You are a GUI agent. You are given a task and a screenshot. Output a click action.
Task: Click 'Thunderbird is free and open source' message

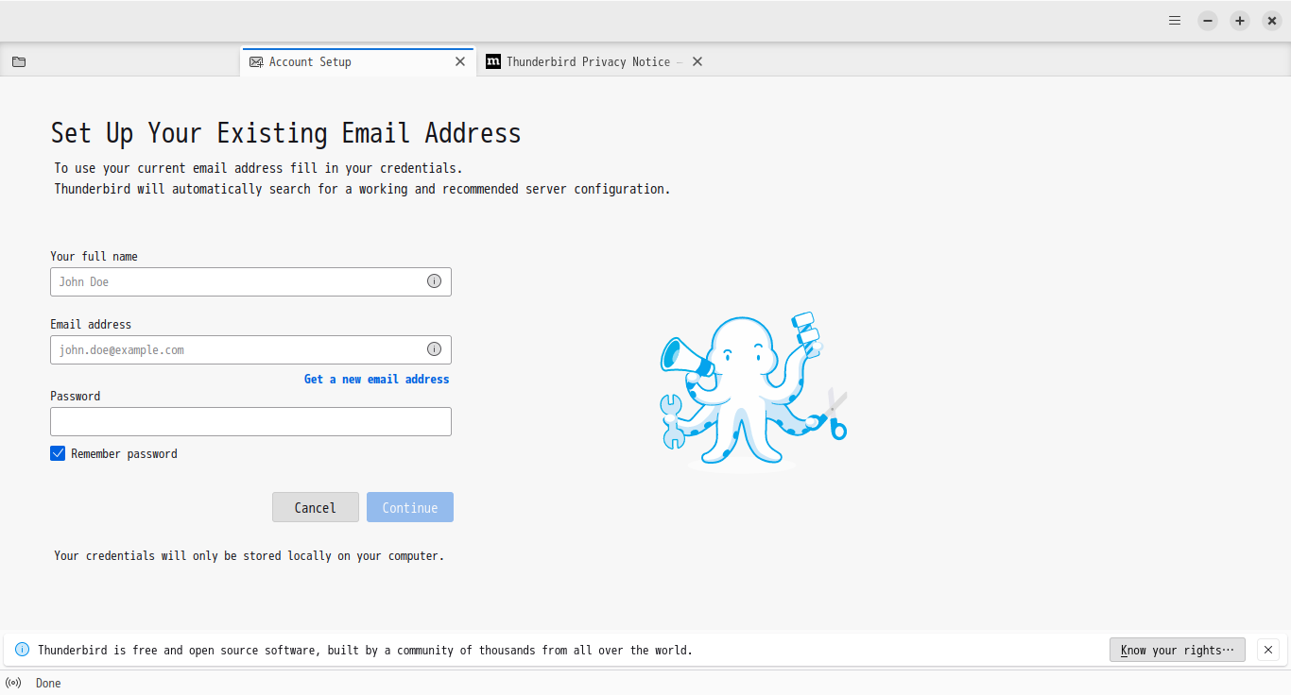(365, 650)
